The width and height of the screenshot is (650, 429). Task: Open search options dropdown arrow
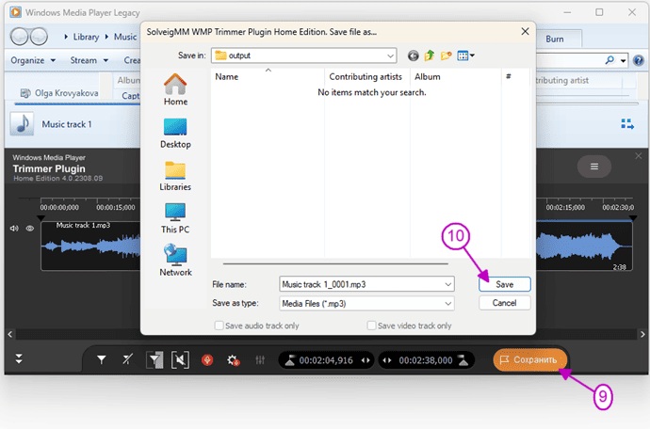point(623,61)
